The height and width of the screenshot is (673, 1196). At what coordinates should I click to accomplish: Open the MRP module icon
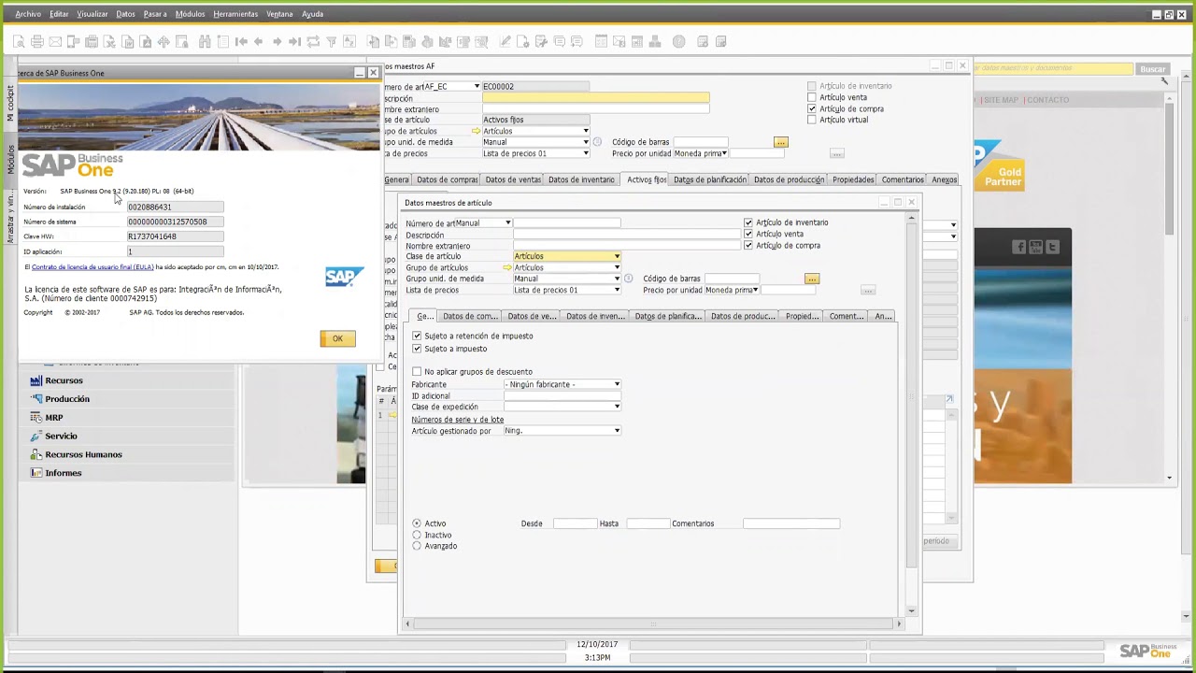36,418
